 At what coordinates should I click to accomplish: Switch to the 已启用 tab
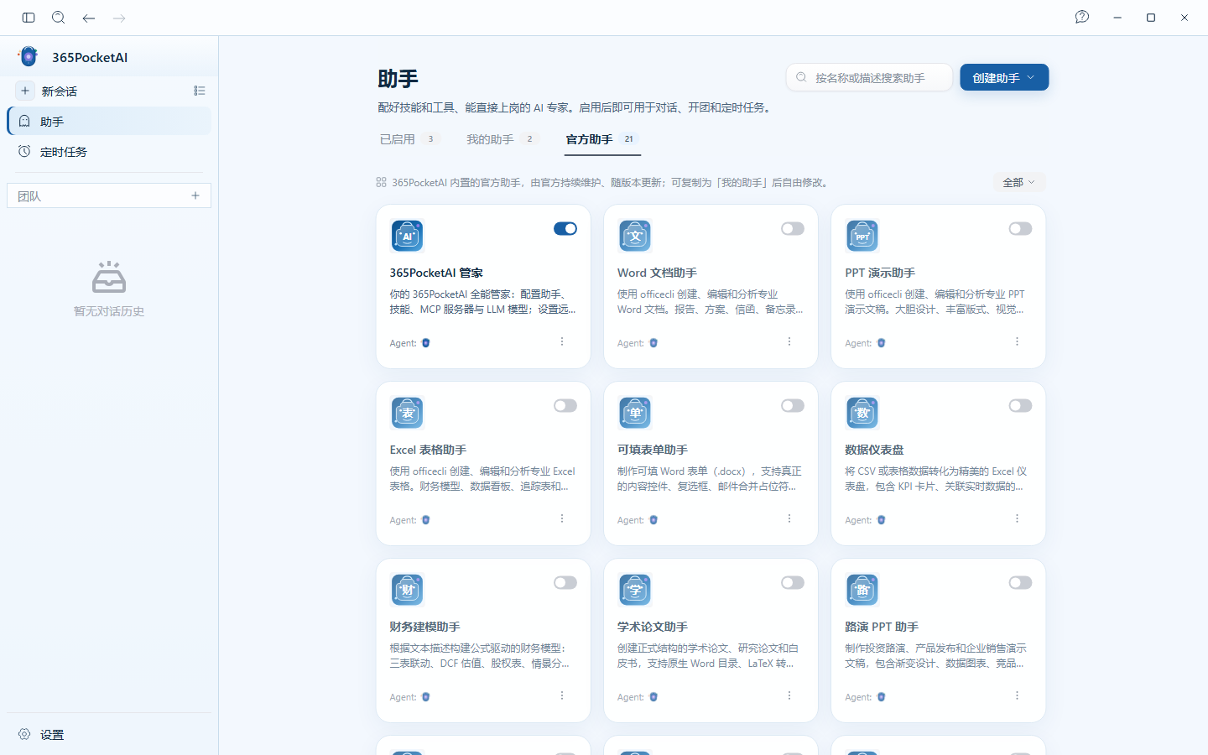409,139
